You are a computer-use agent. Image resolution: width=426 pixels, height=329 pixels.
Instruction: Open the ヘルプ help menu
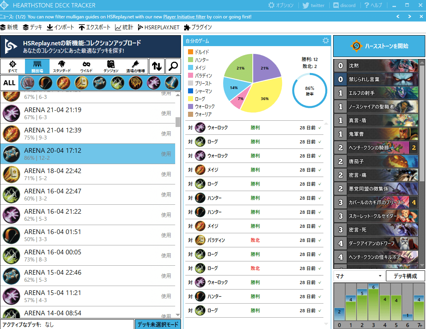(x=373, y=5)
